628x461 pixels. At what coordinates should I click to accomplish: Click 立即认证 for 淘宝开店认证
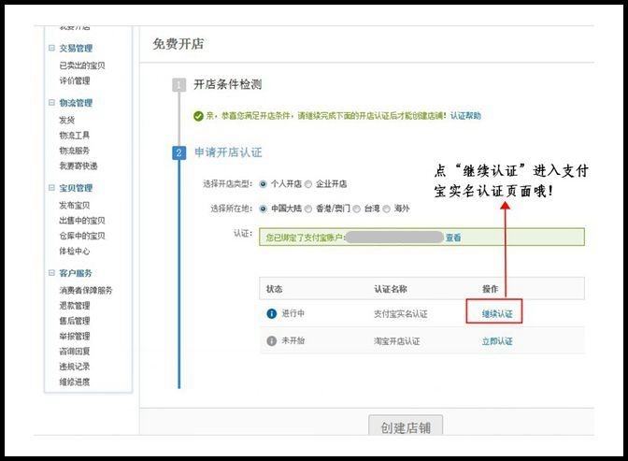pyautogui.click(x=497, y=341)
